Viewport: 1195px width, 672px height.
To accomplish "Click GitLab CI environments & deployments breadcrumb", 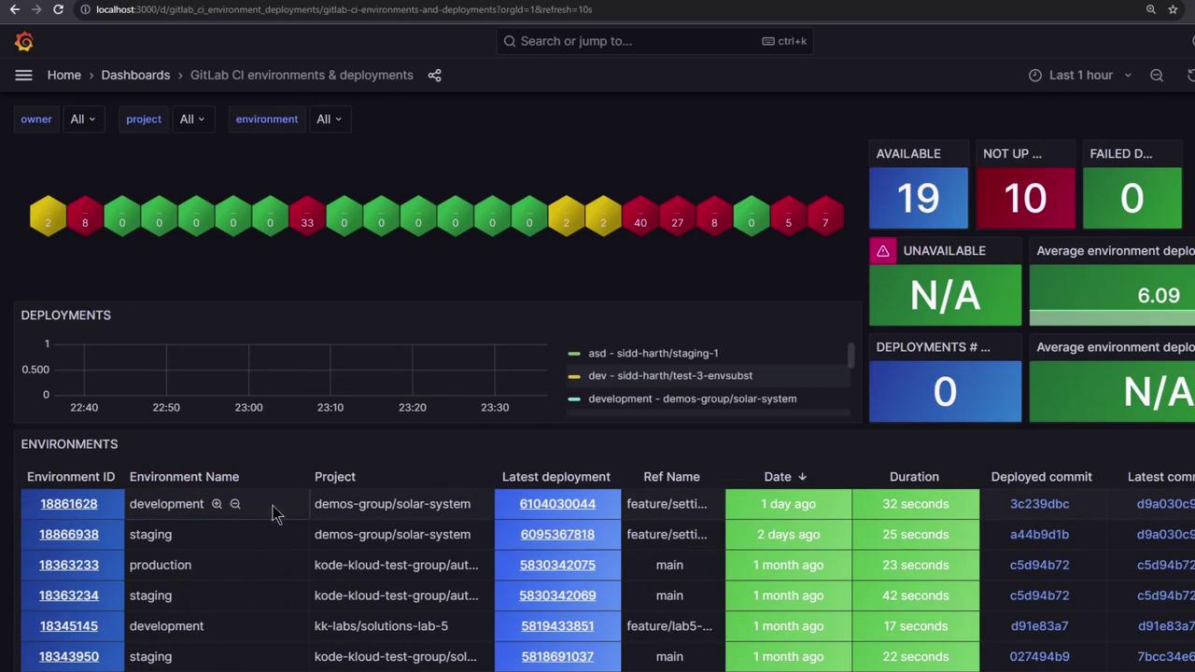I will coord(302,75).
